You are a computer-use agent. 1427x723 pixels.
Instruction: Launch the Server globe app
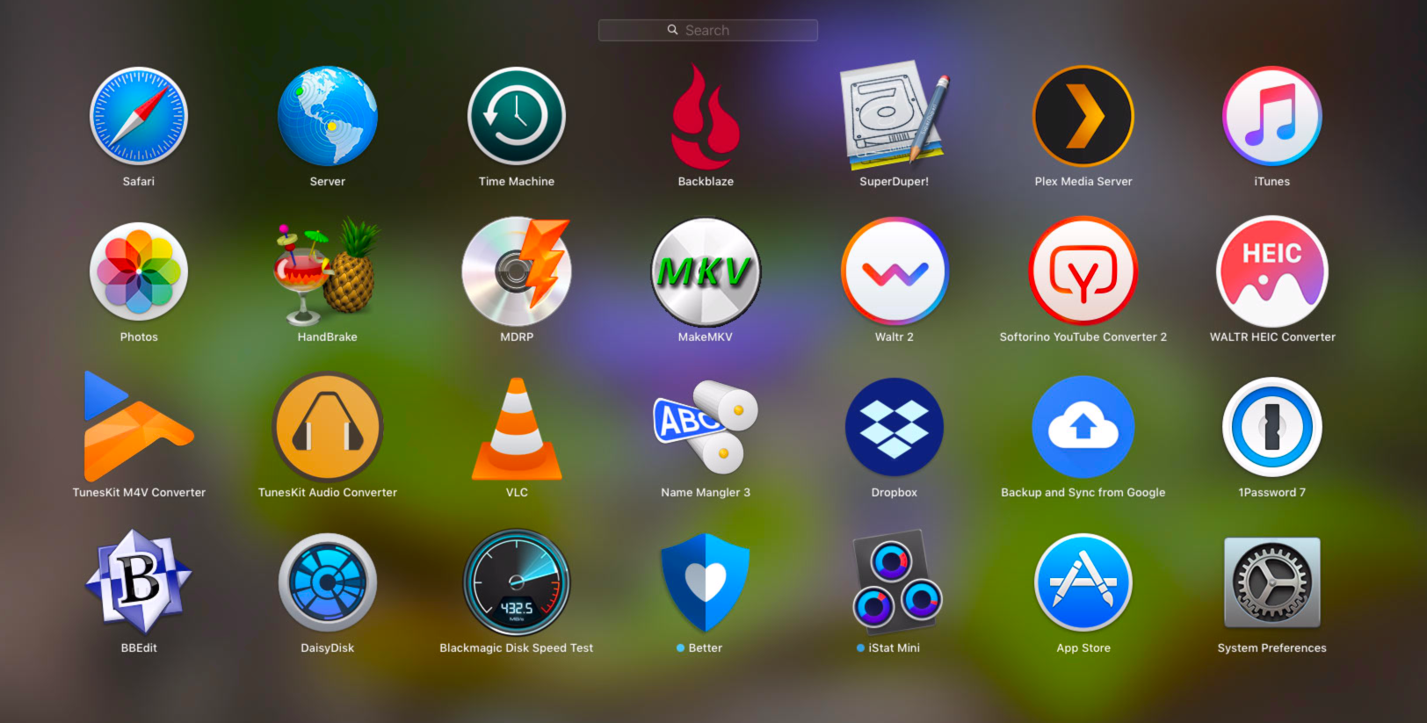pos(328,116)
